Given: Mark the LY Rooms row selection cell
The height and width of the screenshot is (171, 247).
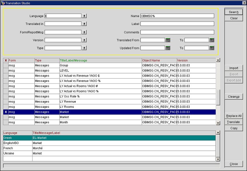Looking at the screenshot, I should coord(6,107).
